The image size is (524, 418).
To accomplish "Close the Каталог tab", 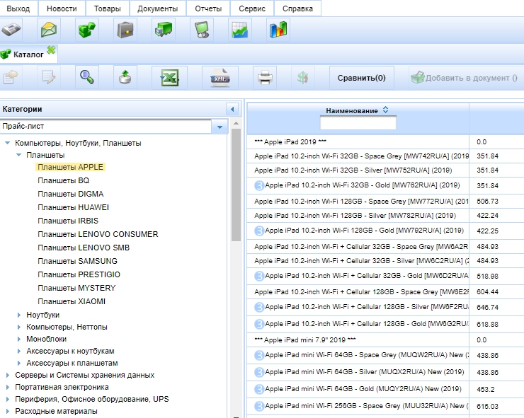I will coord(51,50).
